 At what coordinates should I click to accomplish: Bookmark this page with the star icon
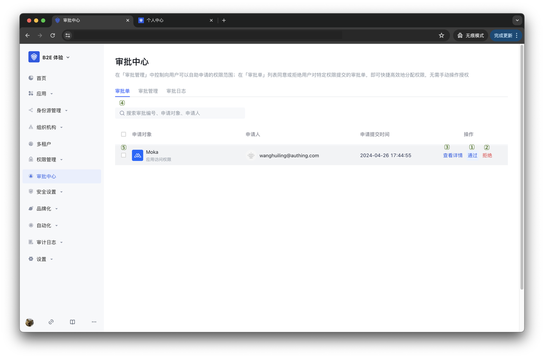441,36
